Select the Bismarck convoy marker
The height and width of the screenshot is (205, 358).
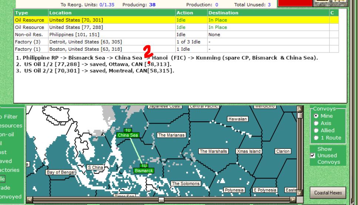(144, 171)
